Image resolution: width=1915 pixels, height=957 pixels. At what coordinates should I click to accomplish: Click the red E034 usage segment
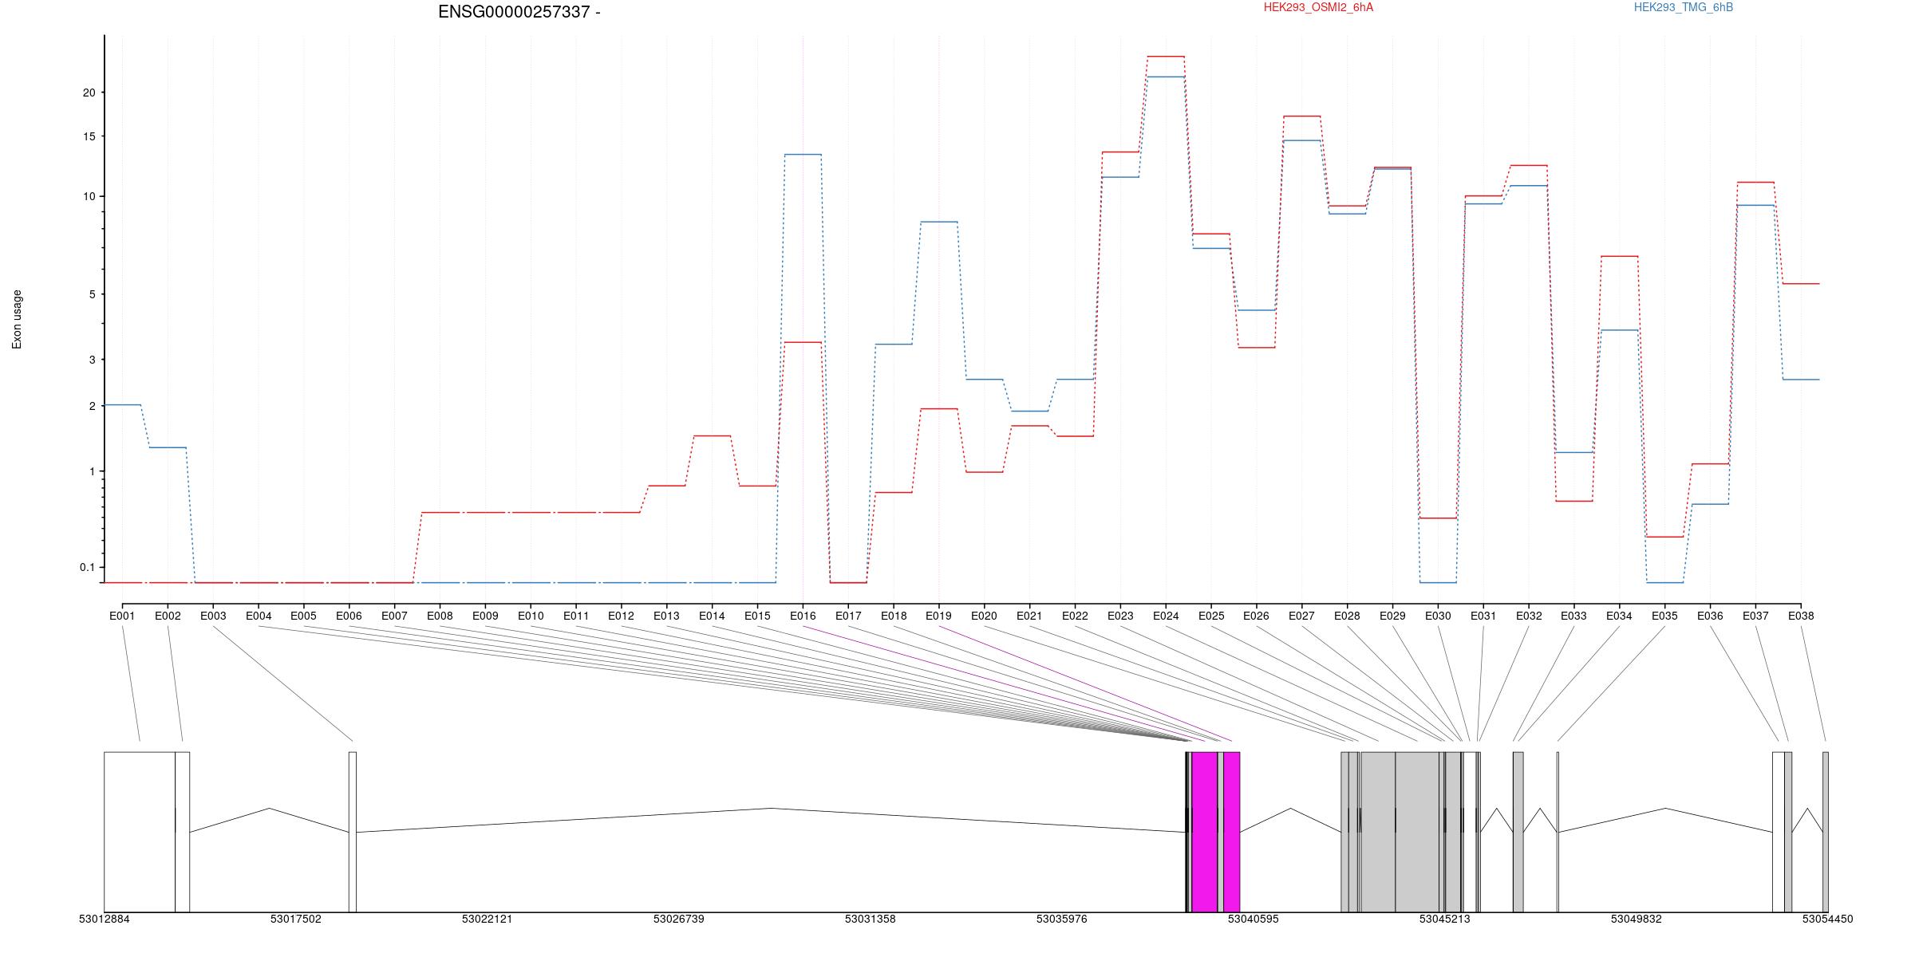pos(1619,256)
